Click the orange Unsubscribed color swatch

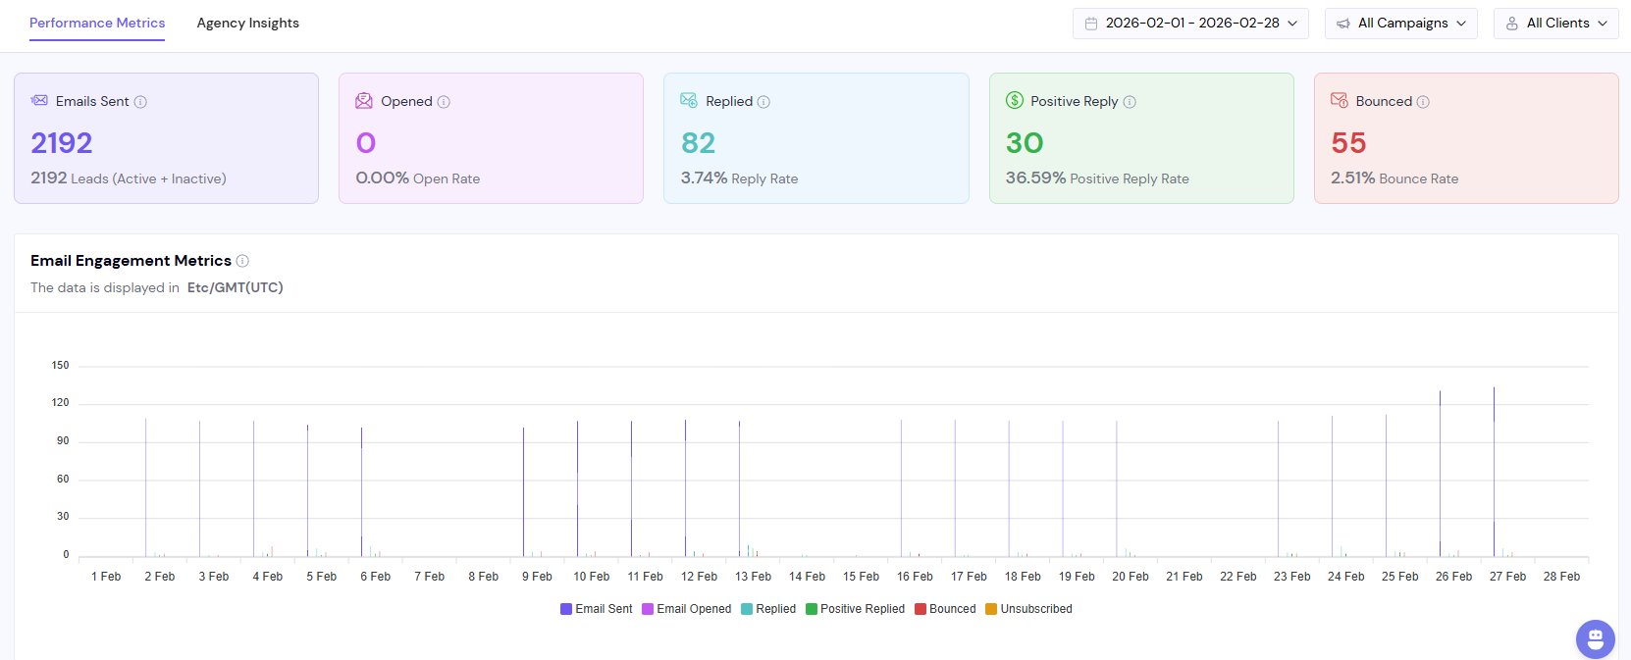991,609
